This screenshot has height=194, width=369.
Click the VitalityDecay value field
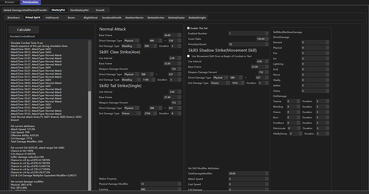pos(296,134)
